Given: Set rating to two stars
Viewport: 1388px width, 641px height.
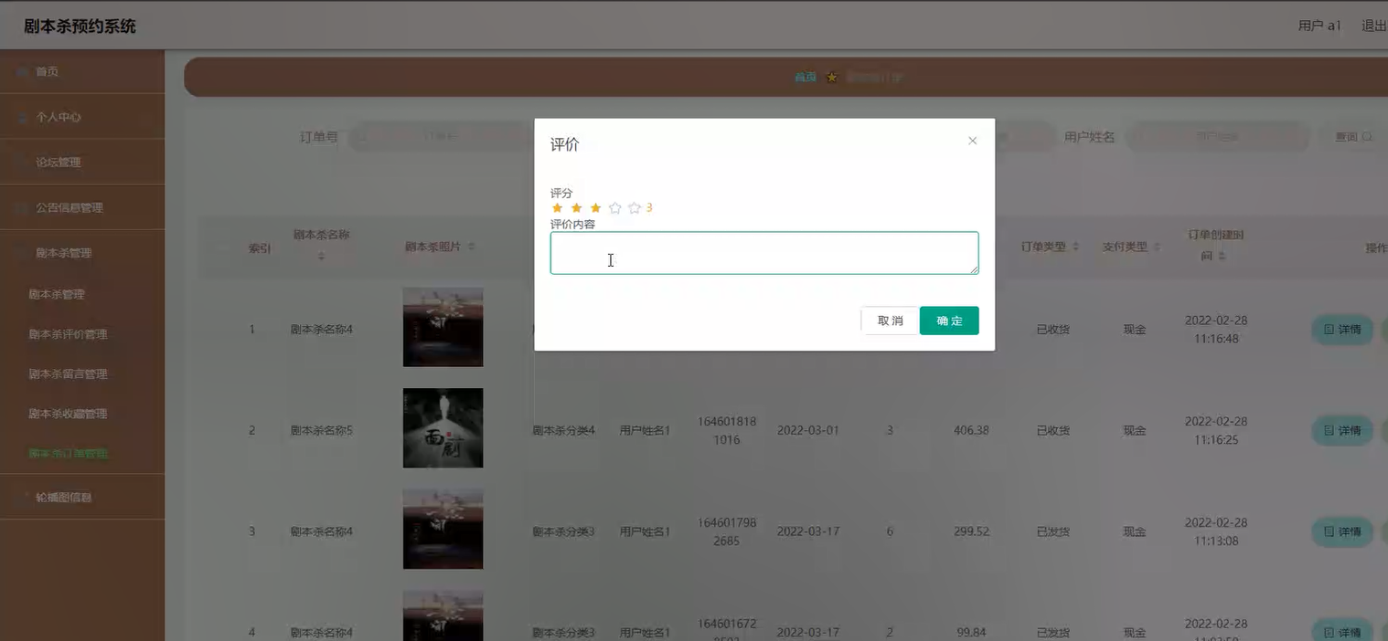Looking at the screenshot, I should tap(576, 208).
